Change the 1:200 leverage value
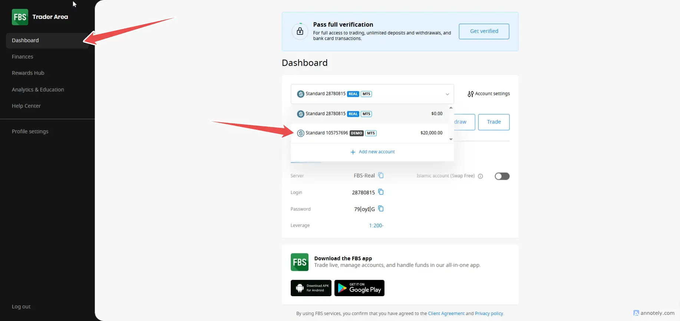The image size is (680, 321). tap(376, 225)
